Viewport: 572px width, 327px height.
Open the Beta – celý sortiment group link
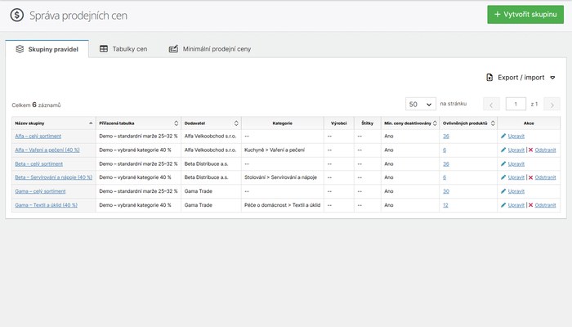(x=38, y=163)
